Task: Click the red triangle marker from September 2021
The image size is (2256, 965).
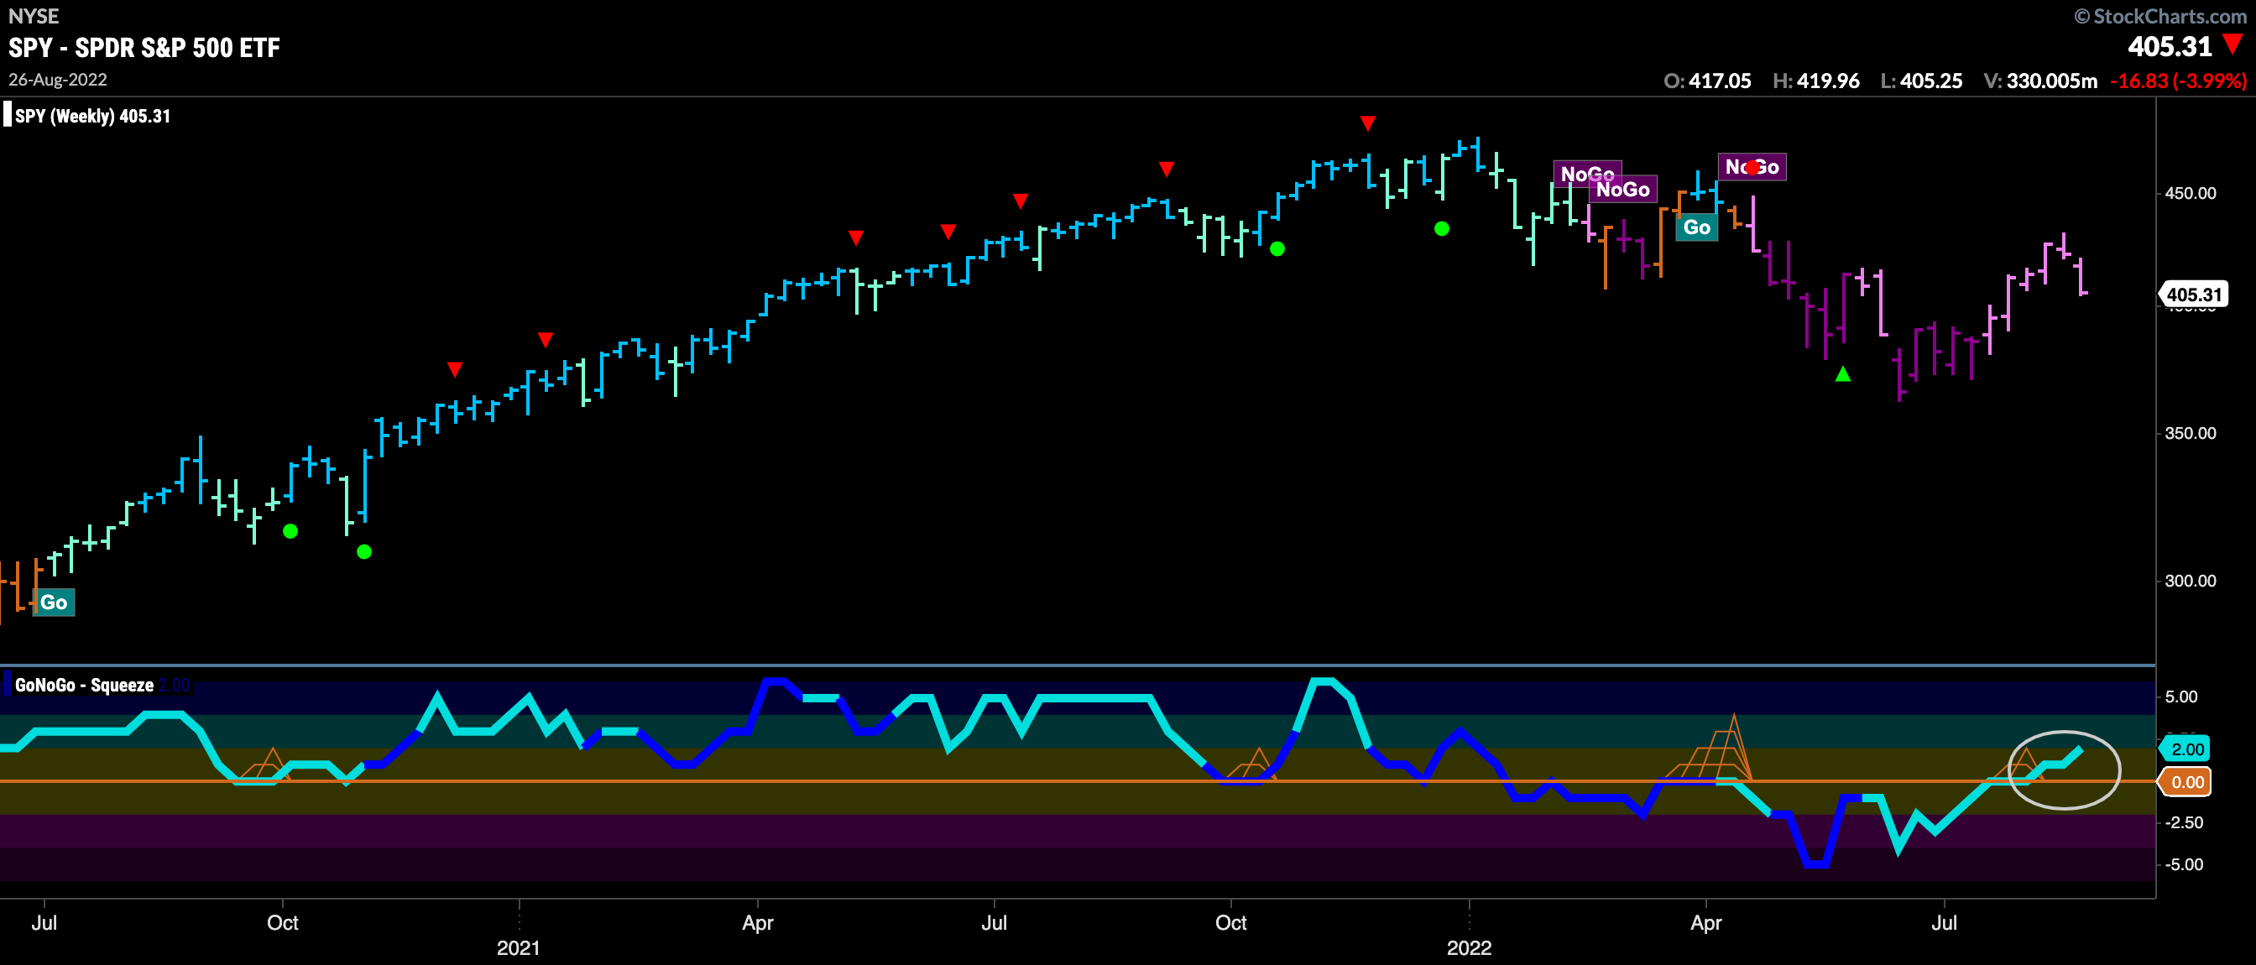Action: 1166,169
